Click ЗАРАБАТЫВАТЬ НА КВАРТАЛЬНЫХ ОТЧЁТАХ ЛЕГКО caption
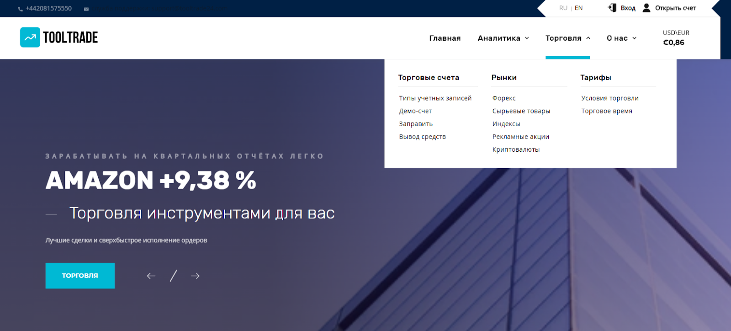Viewport: 731px width, 331px height. [185, 156]
